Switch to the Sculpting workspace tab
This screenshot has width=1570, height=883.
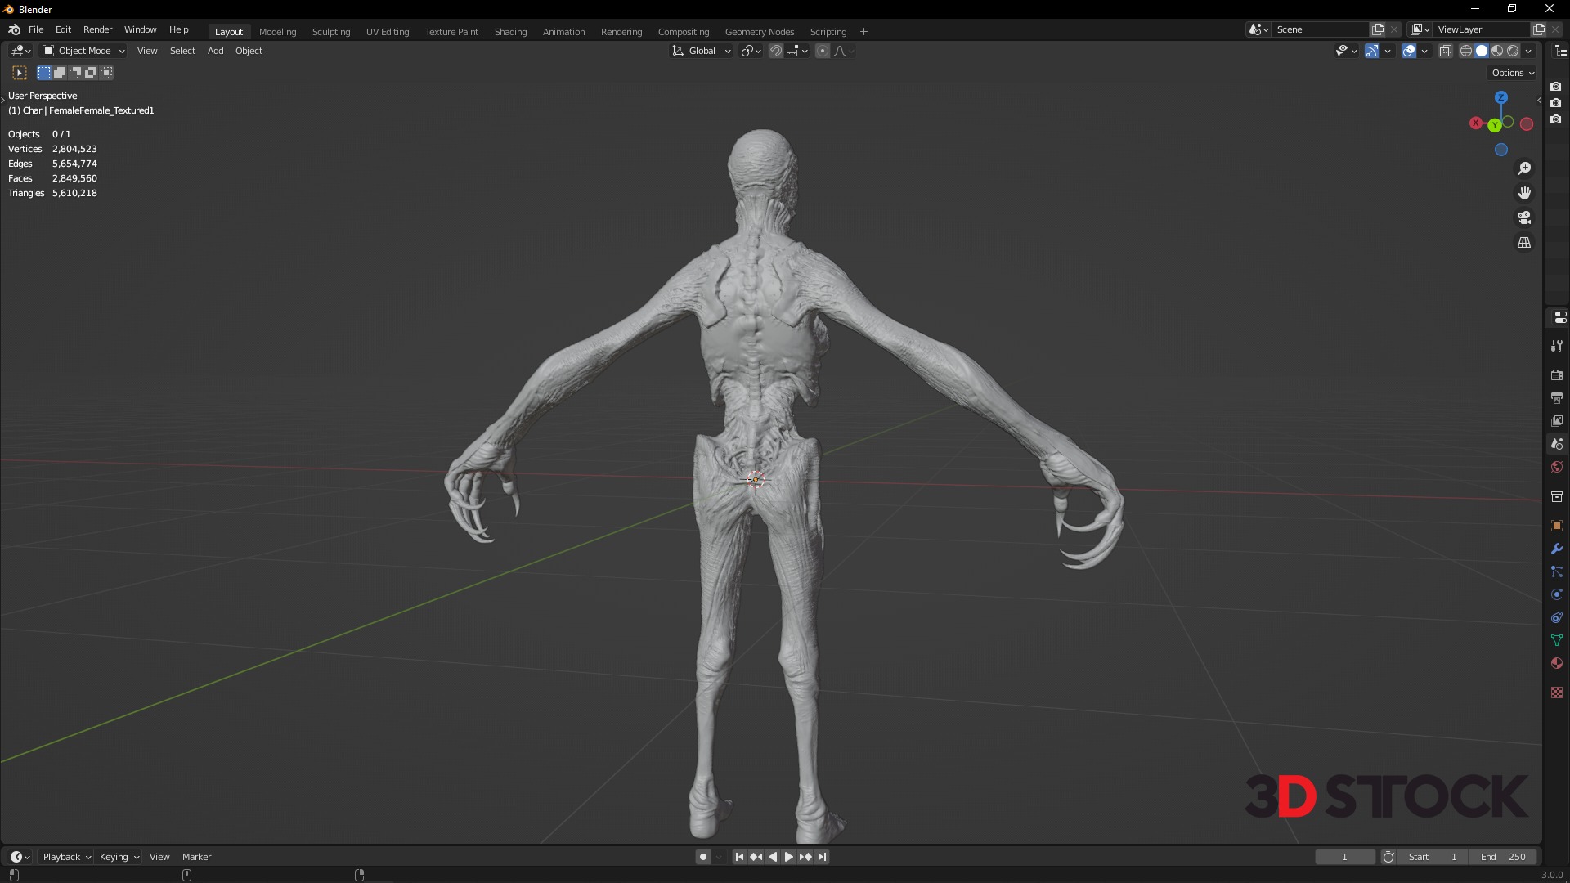(x=331, y=32)
